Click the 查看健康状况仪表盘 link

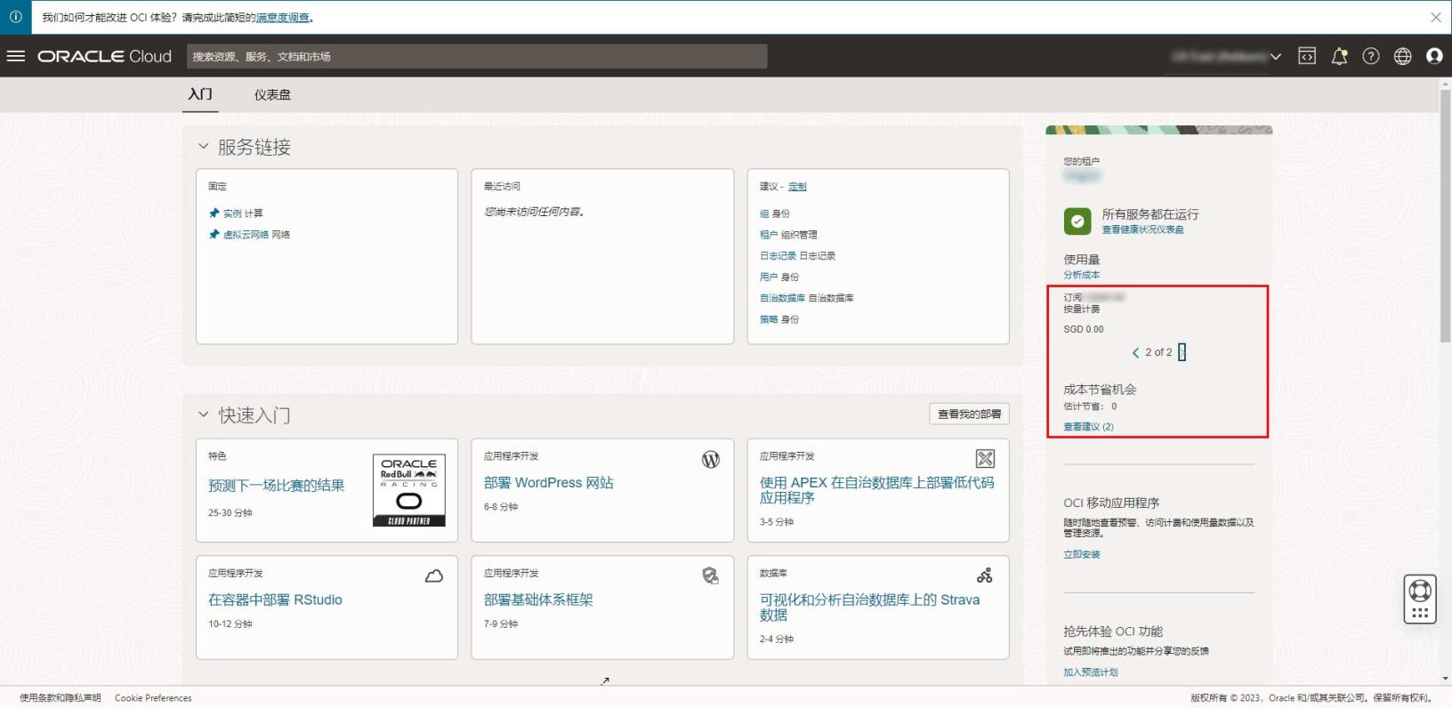coord(1142,229)
